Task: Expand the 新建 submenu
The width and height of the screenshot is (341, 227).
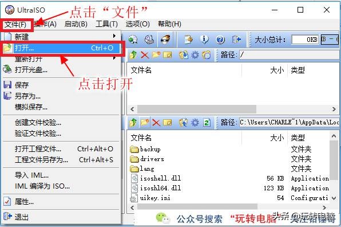Action: (61, 36)
